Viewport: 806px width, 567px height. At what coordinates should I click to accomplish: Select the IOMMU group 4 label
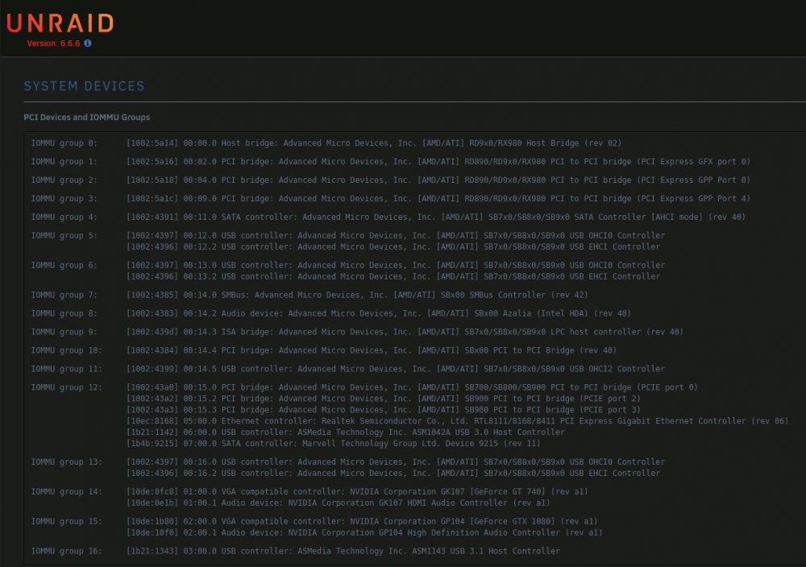tap(64, 217)
